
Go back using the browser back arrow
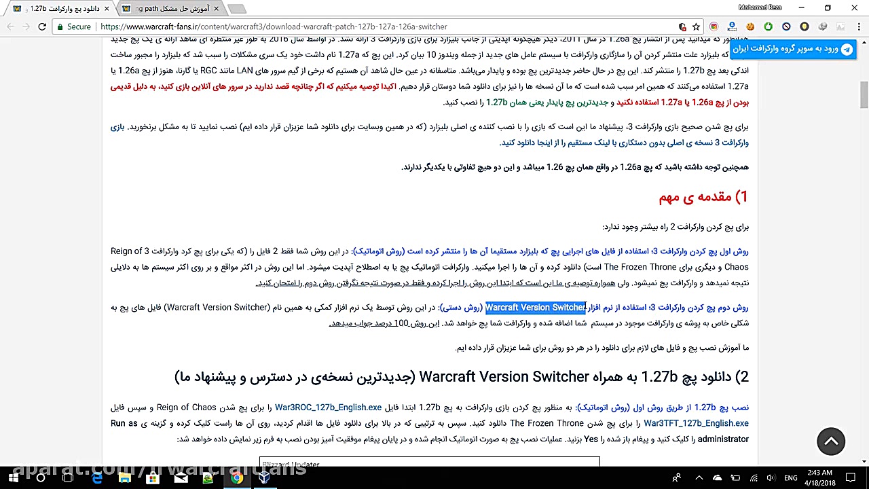click(x=10, y=26)
